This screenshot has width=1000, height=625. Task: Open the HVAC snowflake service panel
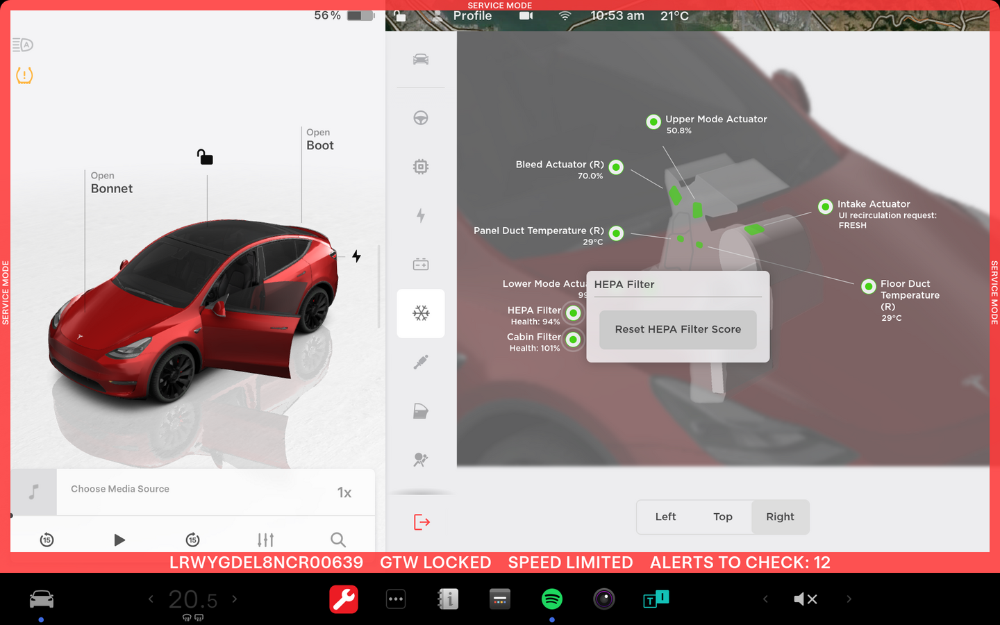coord(421,313)
